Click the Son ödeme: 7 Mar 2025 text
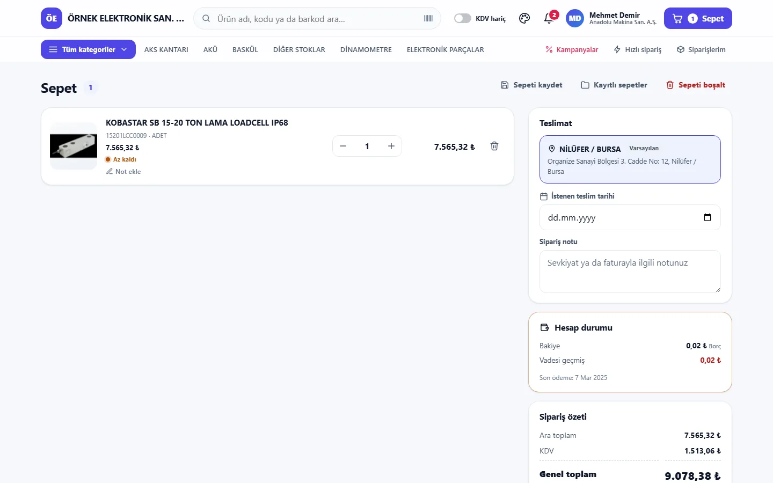773x483 pixels. click(x=573, y=378)
